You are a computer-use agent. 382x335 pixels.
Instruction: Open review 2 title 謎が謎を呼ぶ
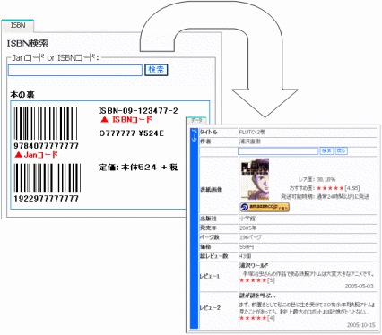pos(257,296)
